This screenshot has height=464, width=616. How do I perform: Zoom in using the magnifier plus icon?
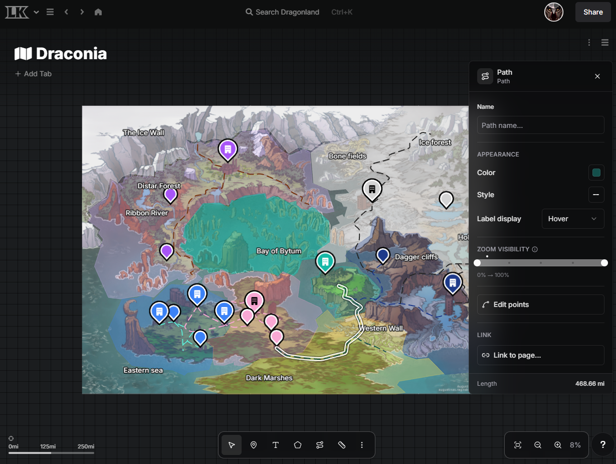[x=557, y=445]
